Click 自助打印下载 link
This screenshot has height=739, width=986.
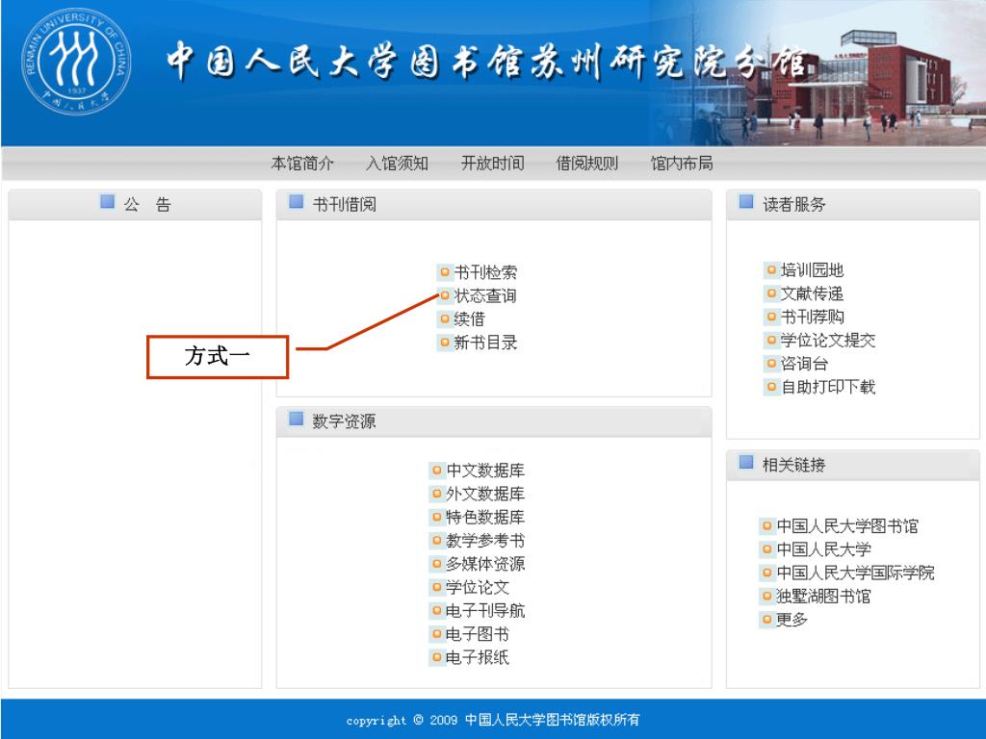click(x=827, y=387)
